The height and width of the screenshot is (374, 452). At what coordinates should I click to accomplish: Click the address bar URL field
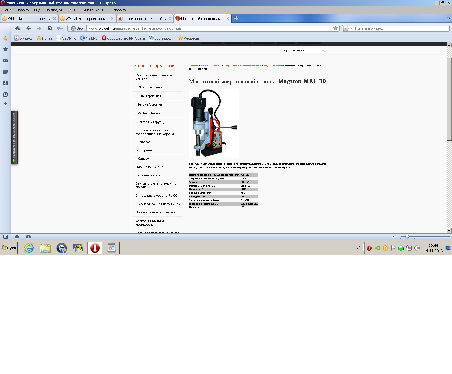pyautogui.click(x=209, y=28)
